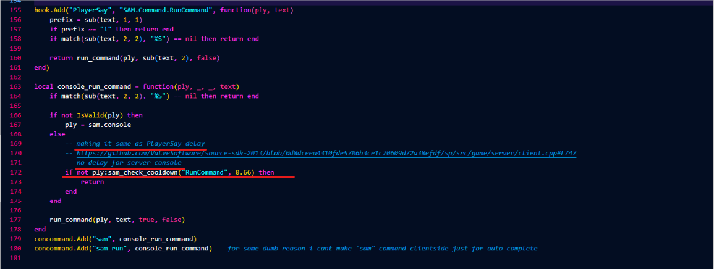Click the "sam_run" string on line 180
This screenshot has height=269, width=714.
[x=109, y=249]
